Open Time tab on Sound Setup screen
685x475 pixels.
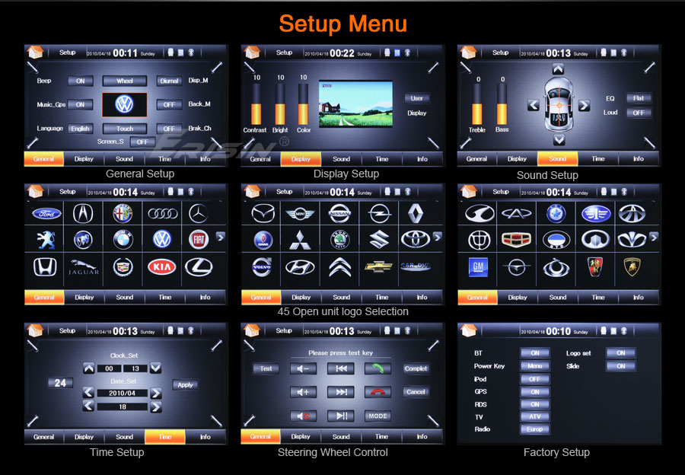coord(598,159)
